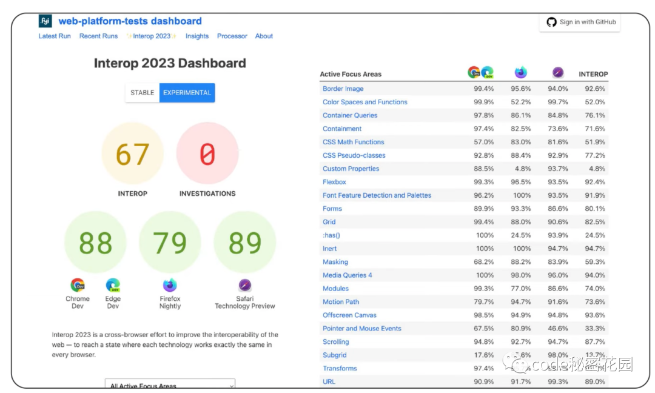The width and height of the screenshot is (655, 393).
Task: Open Pointer and Mouse Events link
Action: [361, 329]
